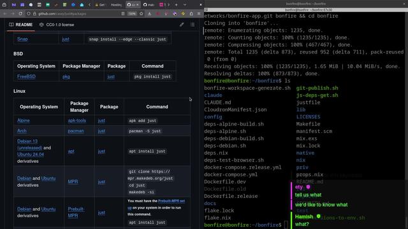This screenshot has height=229, width=408.
Task: Open the README outline list icon
Action: (193, 25)
